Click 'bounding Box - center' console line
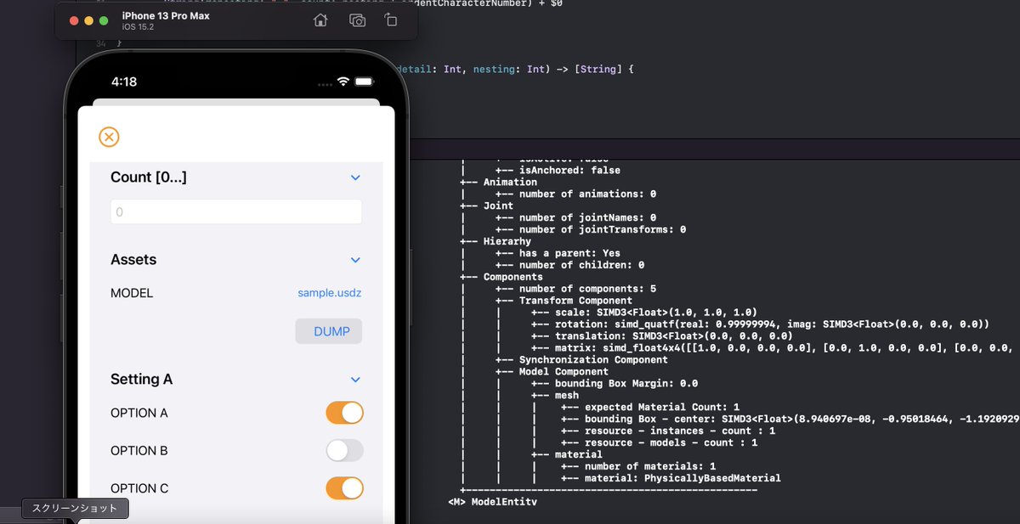 tap(802, 420)
